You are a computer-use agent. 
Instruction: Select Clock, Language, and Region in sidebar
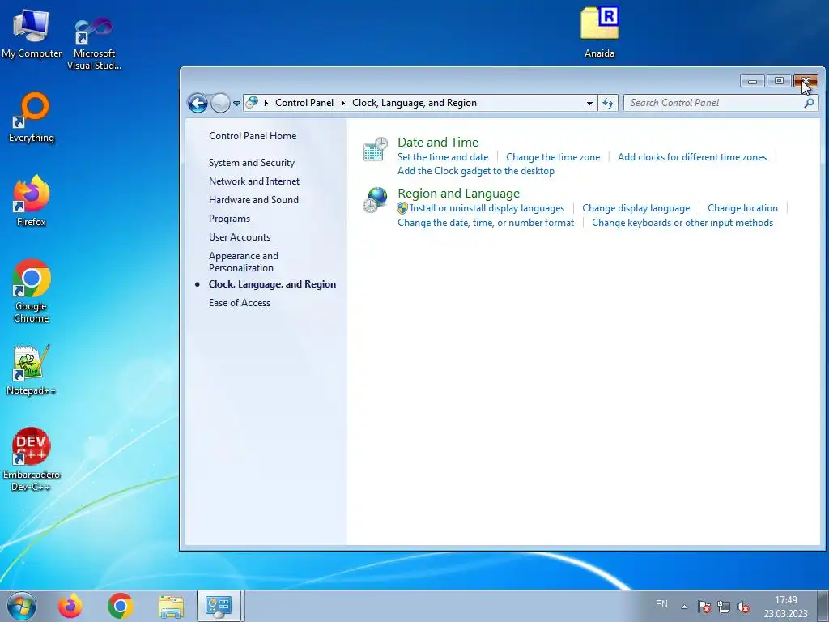tap(272, 284)
